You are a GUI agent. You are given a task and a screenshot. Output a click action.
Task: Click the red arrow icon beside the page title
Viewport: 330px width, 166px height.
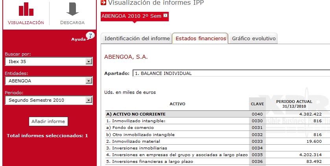pos(103,2)
